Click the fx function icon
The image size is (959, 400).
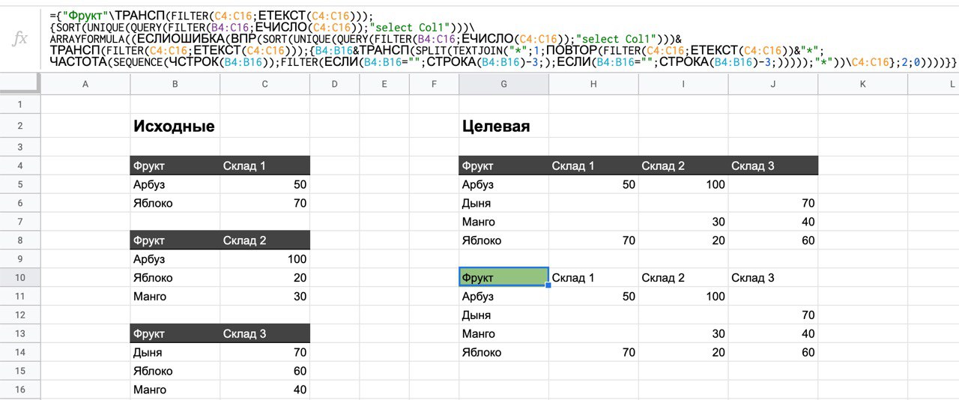click(x=20, y=37)
